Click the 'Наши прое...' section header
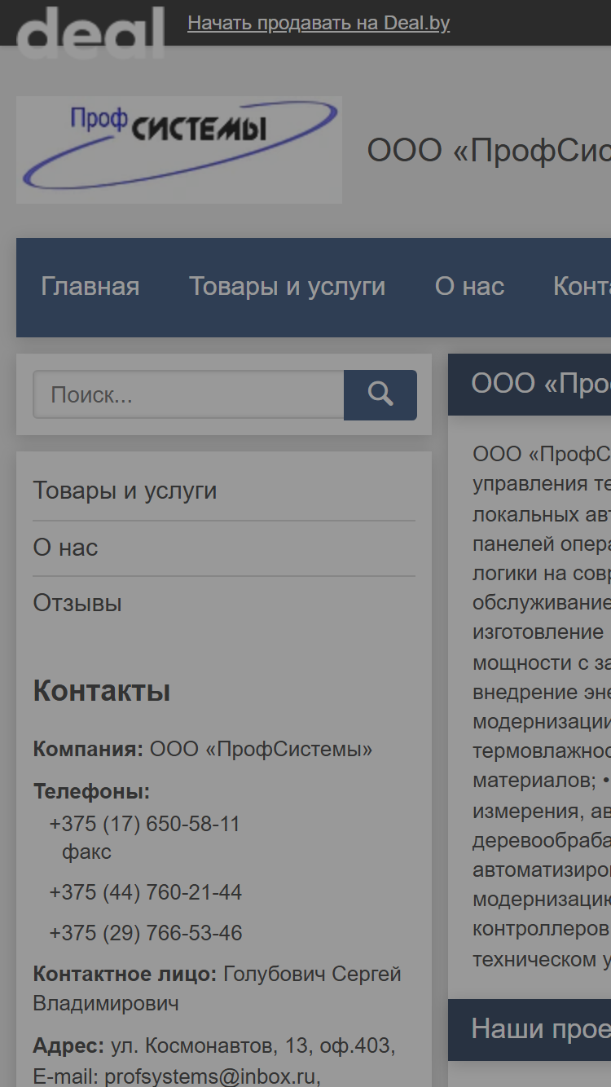The height and width of the screenshot is (1087, 611). tap(530, 1029)
